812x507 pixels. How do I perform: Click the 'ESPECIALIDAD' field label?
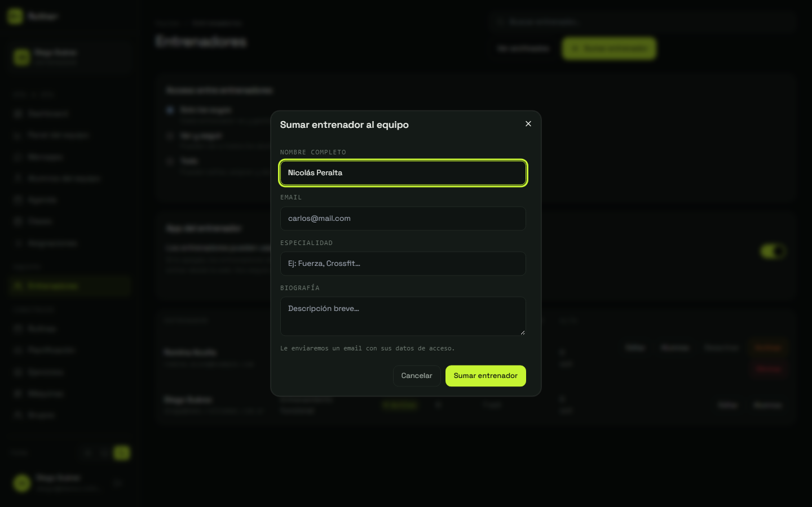click(306, 243)
